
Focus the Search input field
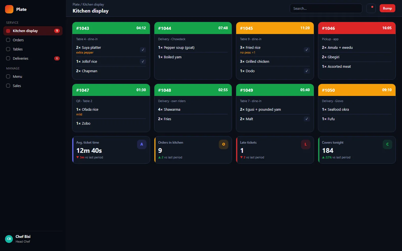pyautogui.click(x=326, y=9)
